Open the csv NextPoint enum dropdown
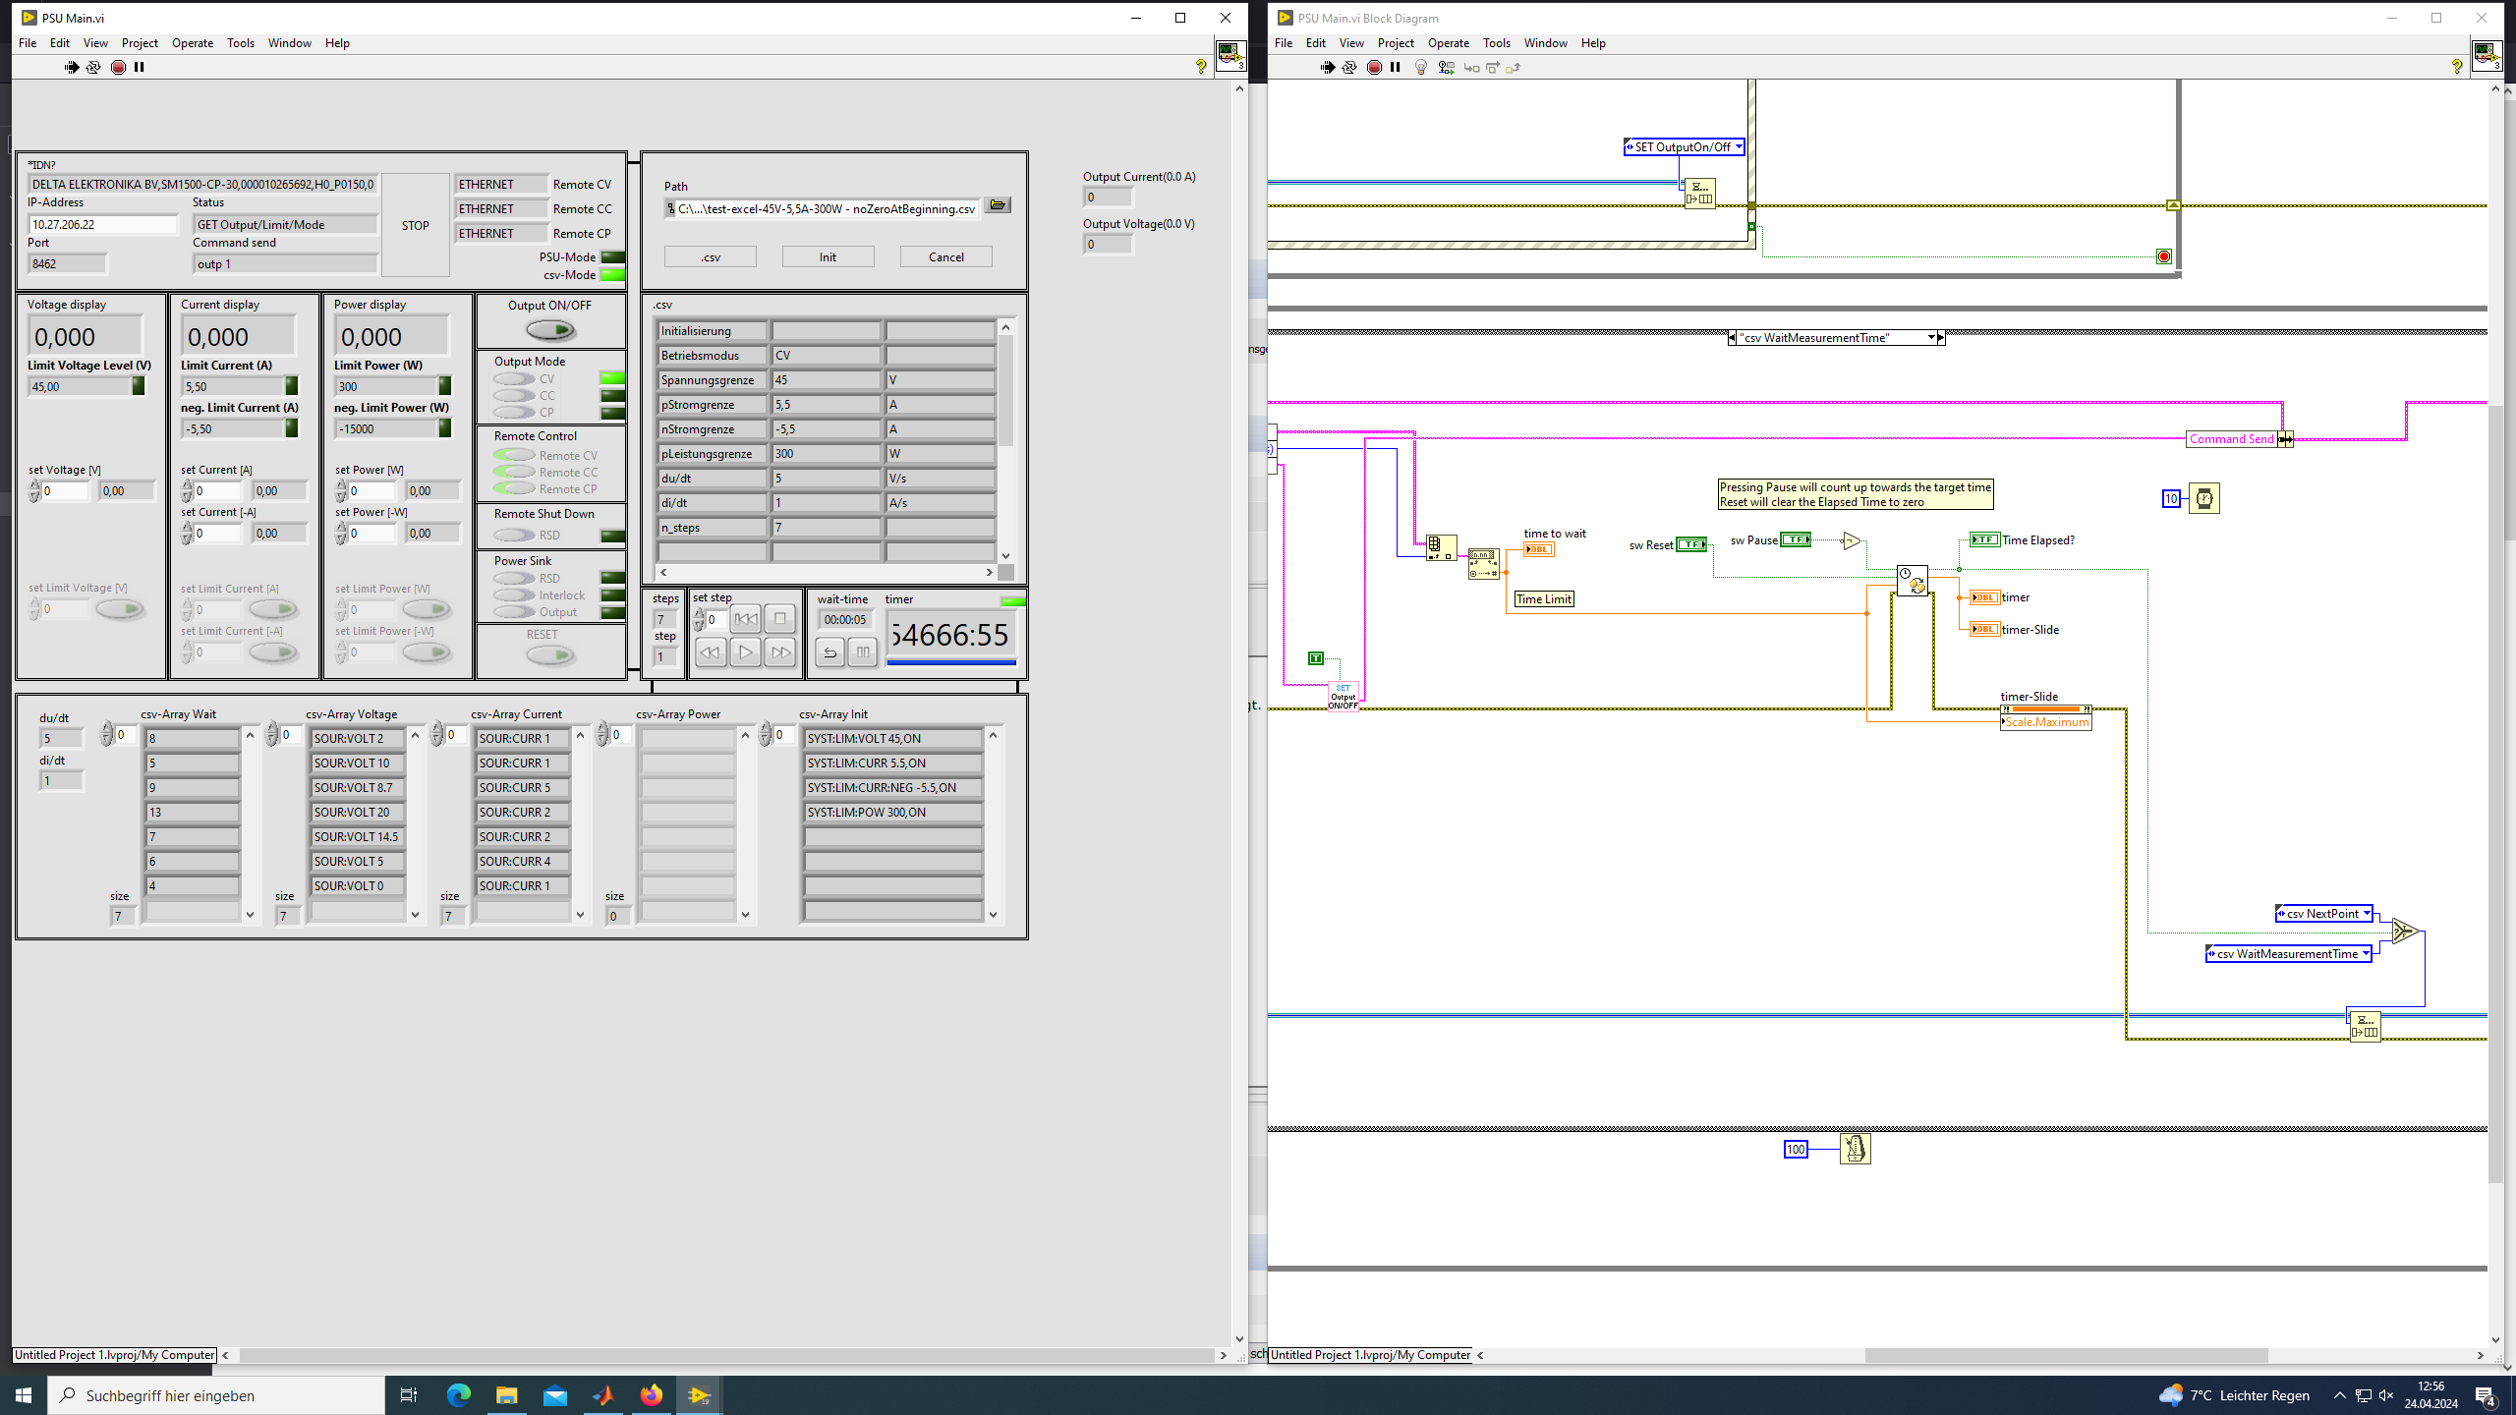Image resolution: width=2516 pixels, height=1415 pixels. point(2367,914)
